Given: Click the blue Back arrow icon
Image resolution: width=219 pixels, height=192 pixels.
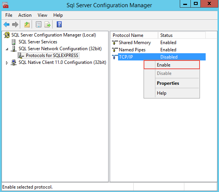Looking at the screenshot, I should tap(6, 25).
